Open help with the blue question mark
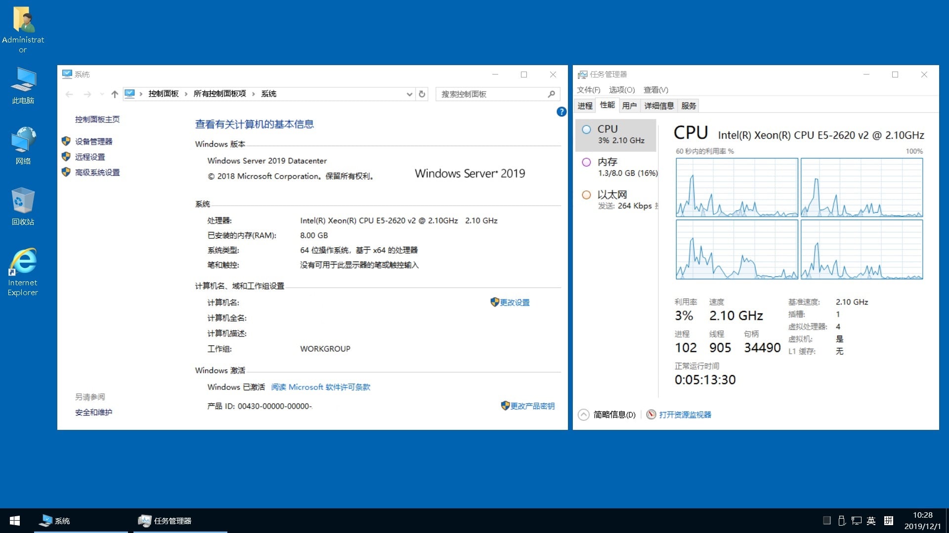 click(x=561, y=112)
